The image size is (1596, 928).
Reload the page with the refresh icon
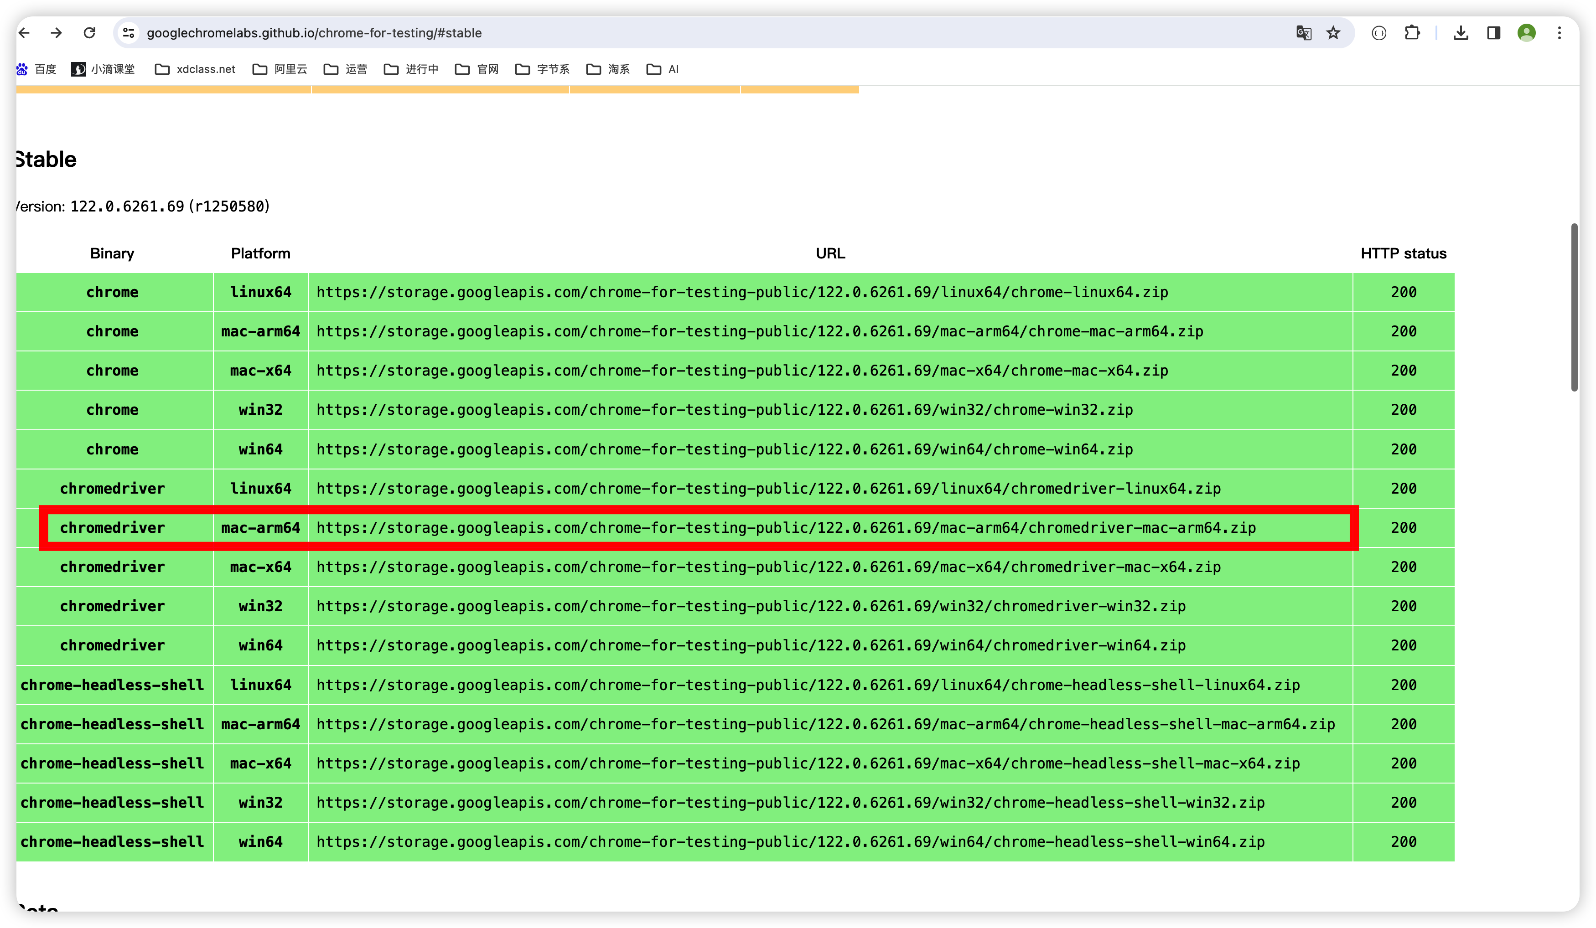pos(89,33)
